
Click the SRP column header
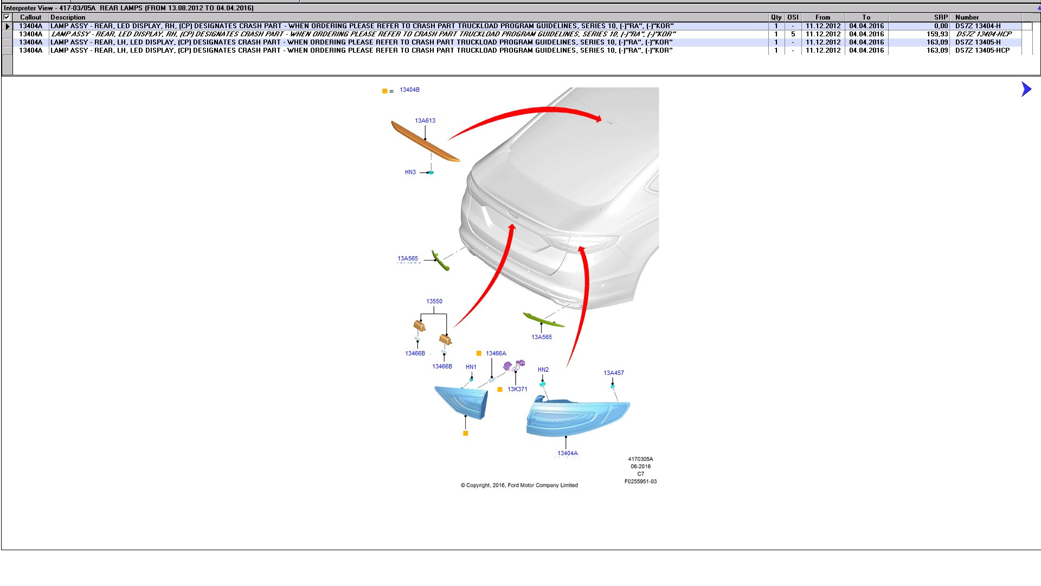(x=940, y=17)
